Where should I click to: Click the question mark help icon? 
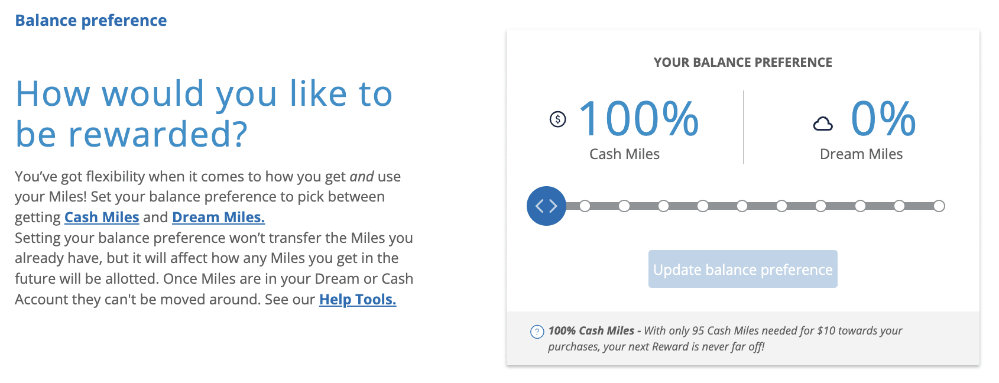coord(537,332)
